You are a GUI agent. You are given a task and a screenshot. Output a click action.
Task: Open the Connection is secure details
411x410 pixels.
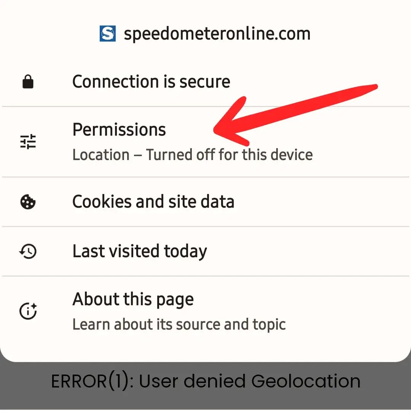tap(151, 82)
